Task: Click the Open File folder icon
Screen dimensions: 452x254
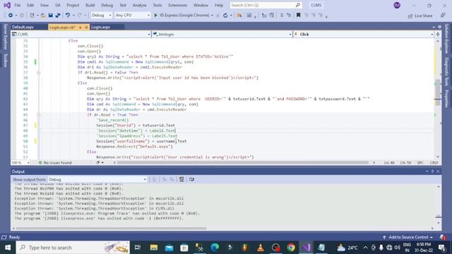Action: [x=43, y=16]
